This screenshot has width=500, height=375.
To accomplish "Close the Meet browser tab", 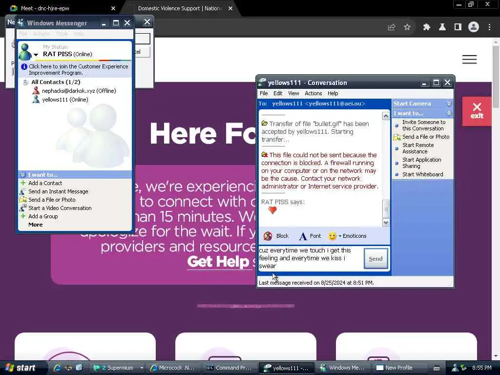I will pos(113,8).
